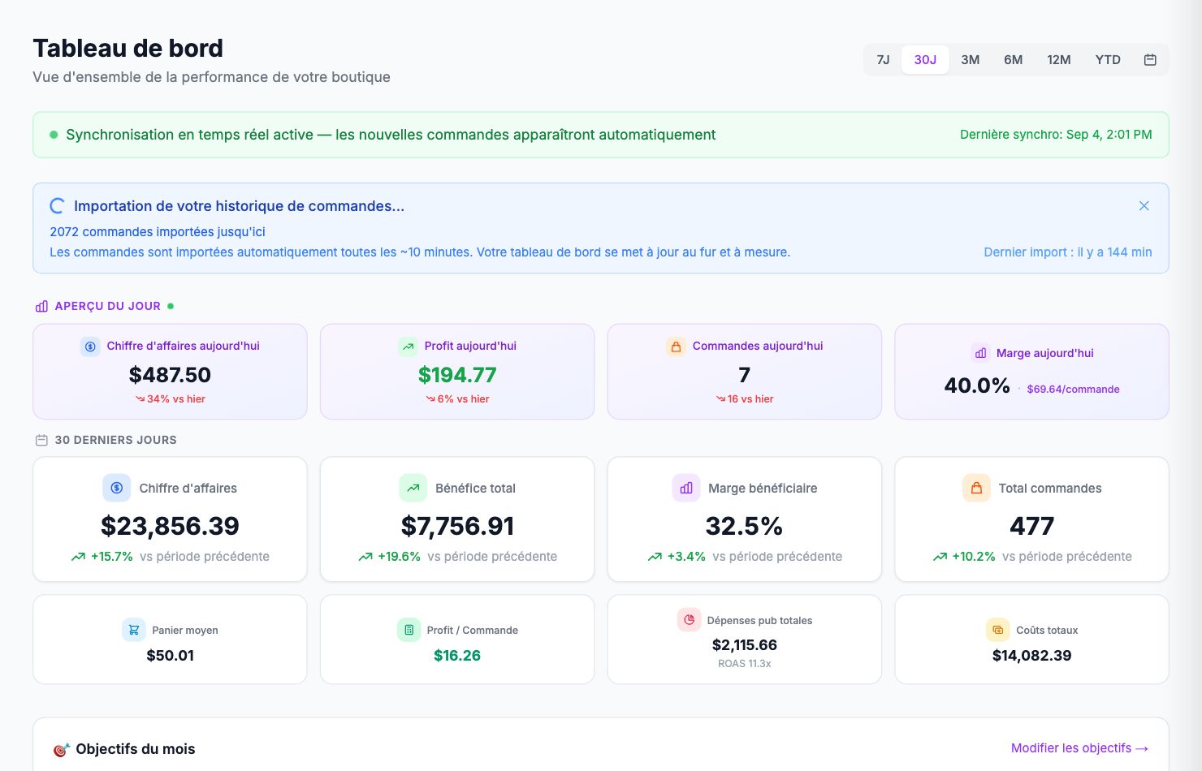Click the chart icon beside Marge aujourd'hui
This screenshot has width=1202, height=771.
point(980,353)
